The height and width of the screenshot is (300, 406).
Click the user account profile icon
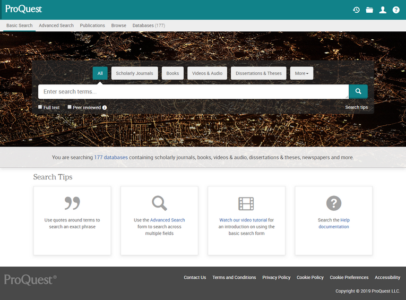[x=383, y=10]
